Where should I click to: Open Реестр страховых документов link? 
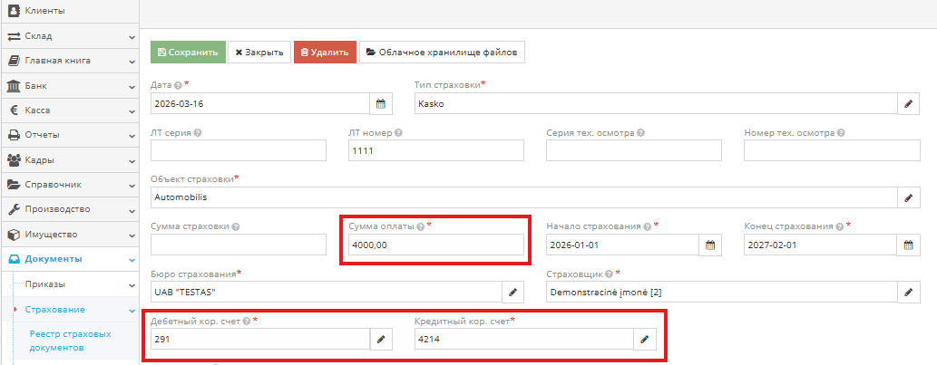coord(71,340)
